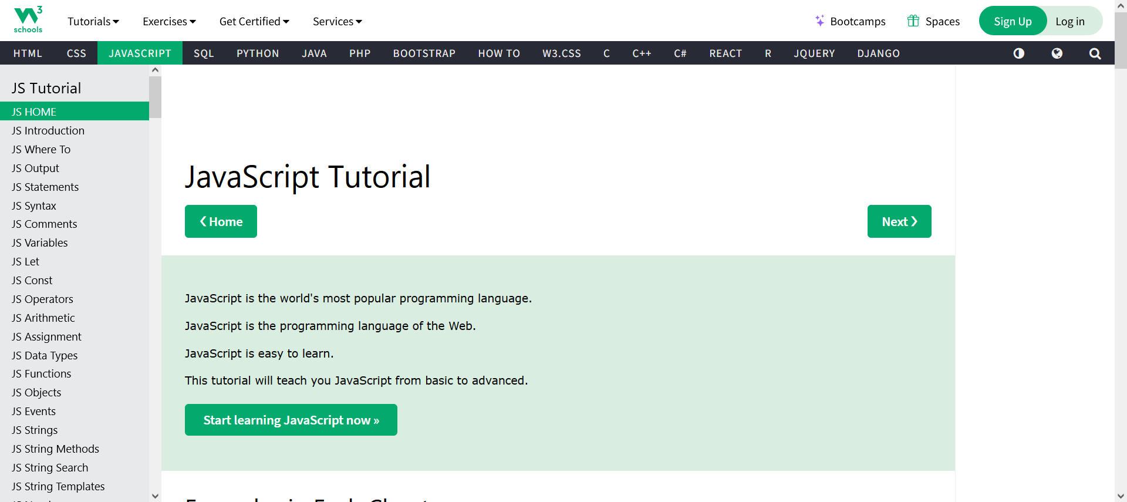Image resolution: width=1127 pixels, height=502 pixels.
Task: Switch to CSS tab in top navbar
Action: pos(76,53)
